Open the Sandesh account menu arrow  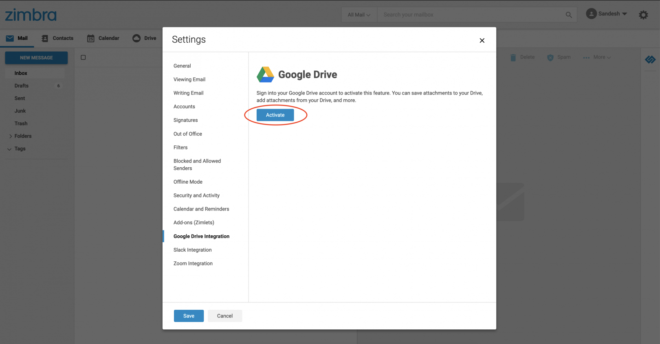coord(625,14)
